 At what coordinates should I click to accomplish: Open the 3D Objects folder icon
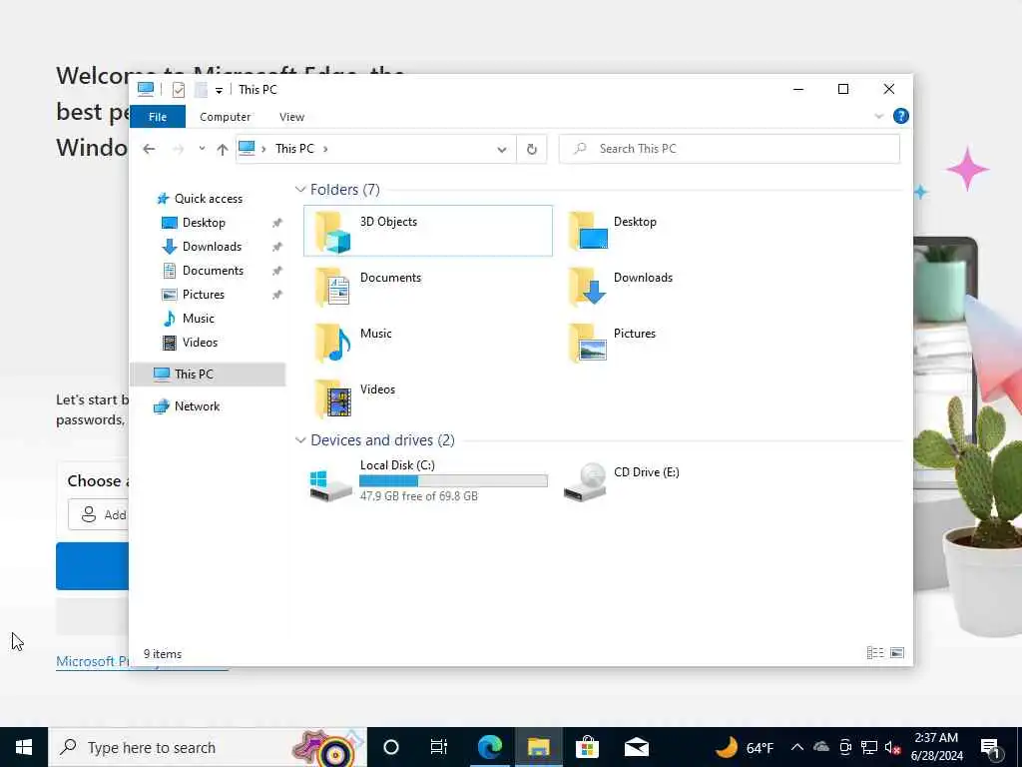click(333, 232)
